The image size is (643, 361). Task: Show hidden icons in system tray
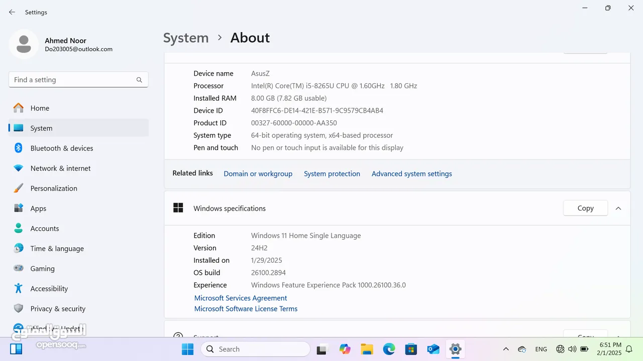(506, 349)
